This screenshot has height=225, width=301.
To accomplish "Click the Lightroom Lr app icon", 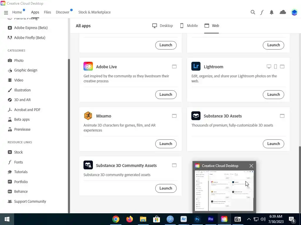I will pos(196,67).
